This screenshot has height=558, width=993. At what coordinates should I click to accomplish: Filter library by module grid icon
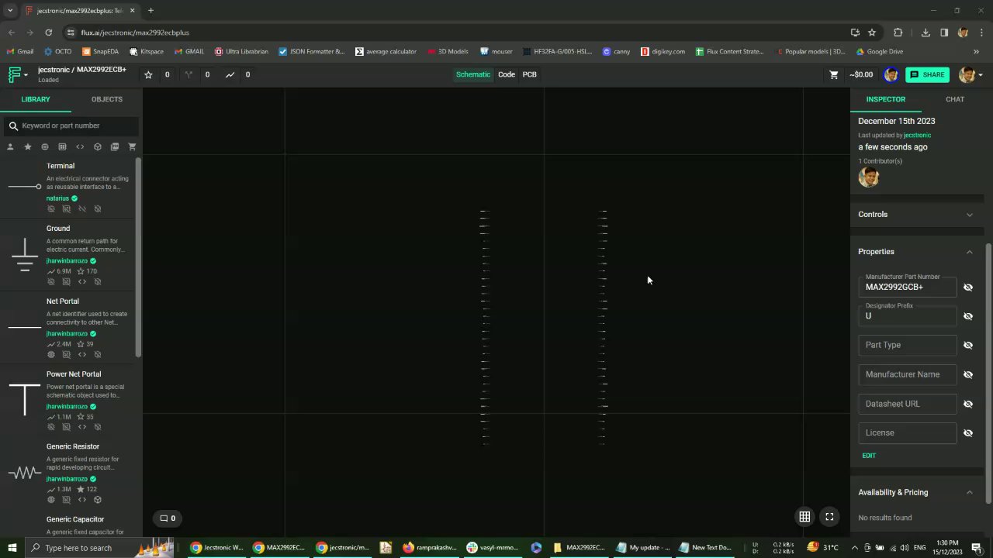tap(63, 146)
